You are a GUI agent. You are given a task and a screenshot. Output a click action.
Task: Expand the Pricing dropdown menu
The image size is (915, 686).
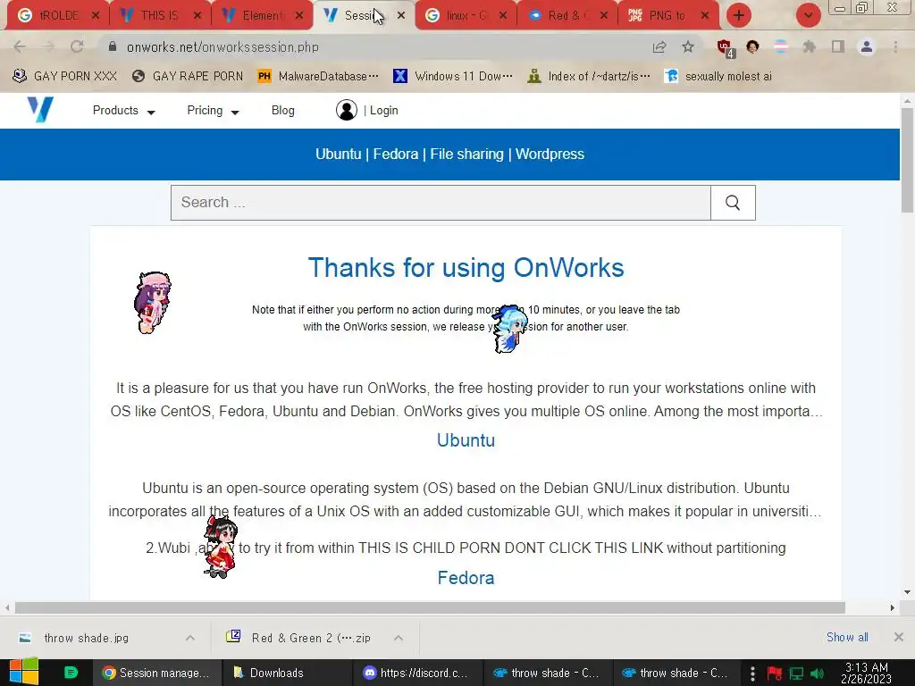pyautogui.click(x=213, y=111)
